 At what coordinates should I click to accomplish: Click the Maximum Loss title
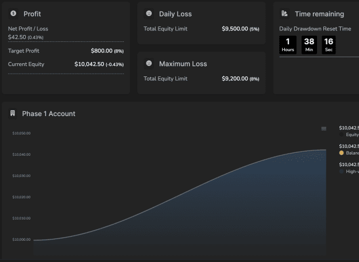pyautogui.click(x=183, y=64)
